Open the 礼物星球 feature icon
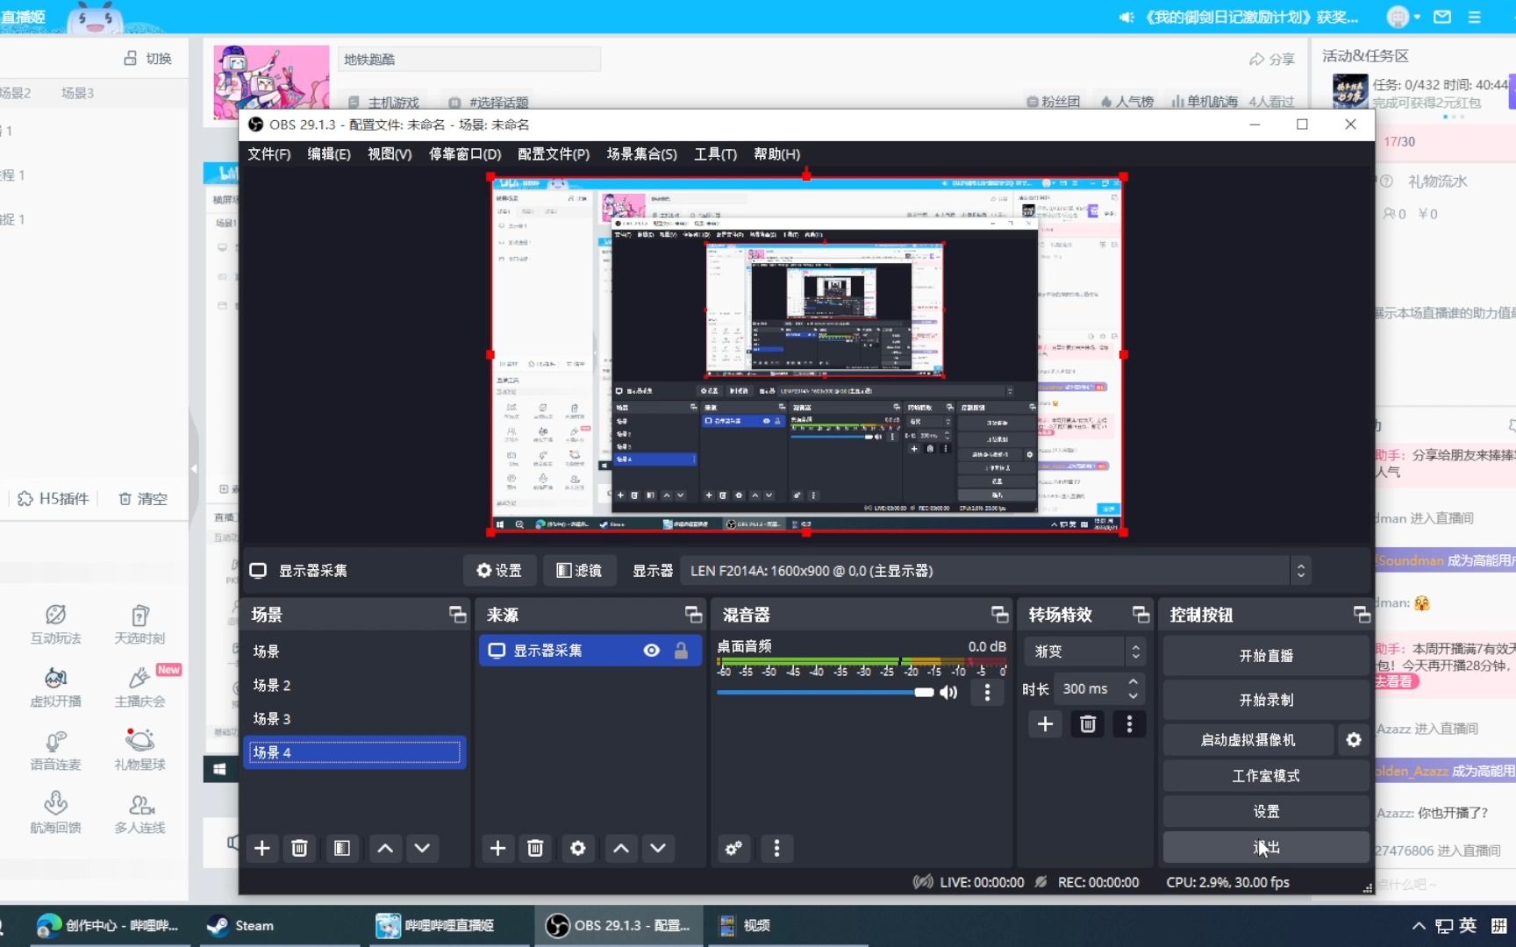 tap(140, 750)
